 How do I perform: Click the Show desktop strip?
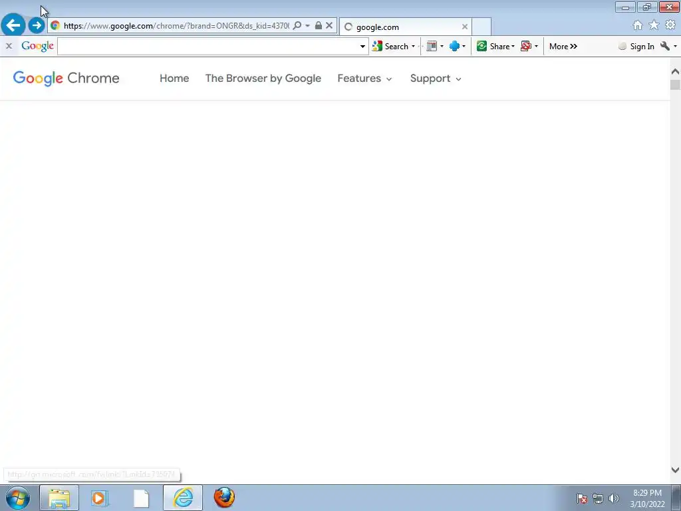click(x=676, y=498)
